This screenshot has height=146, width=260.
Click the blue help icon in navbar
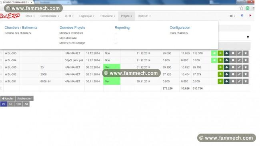[x=242, y=16]
